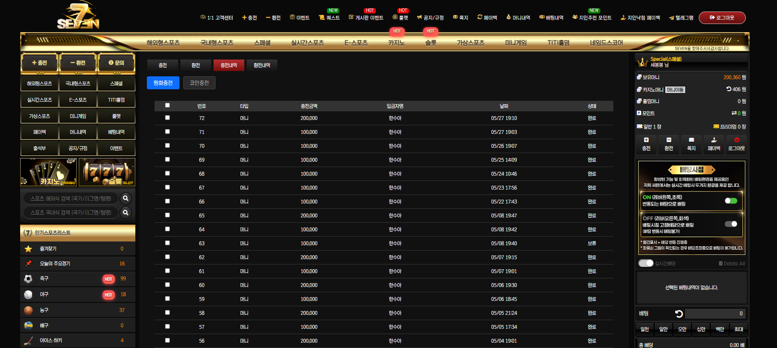The height and width of the screenshot is (348, 777).
Task: Click the domestic sports search magnifier icon
Action: coord(126,212)
